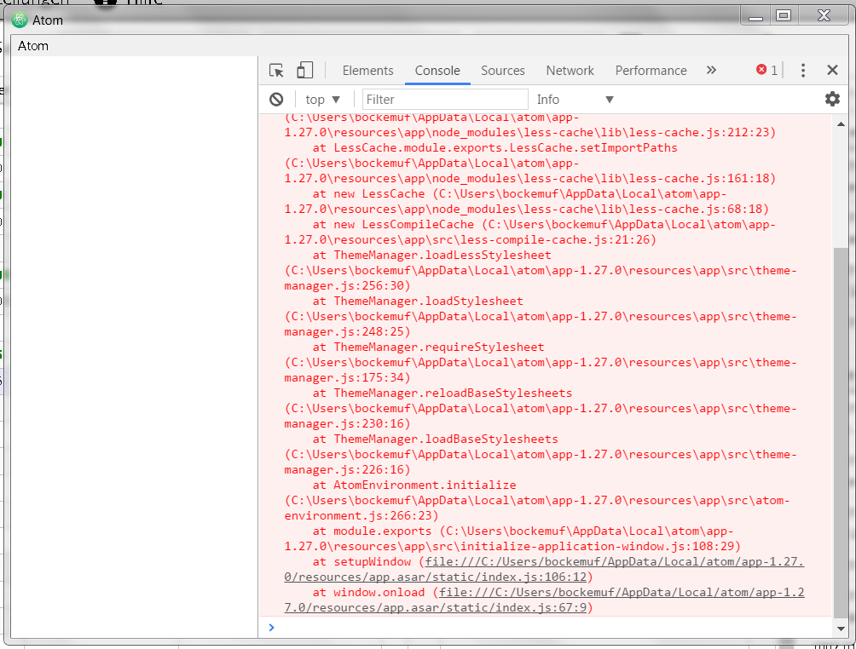Switch to the Performance tab
This screenshot has width=856, height=649.
651,71
